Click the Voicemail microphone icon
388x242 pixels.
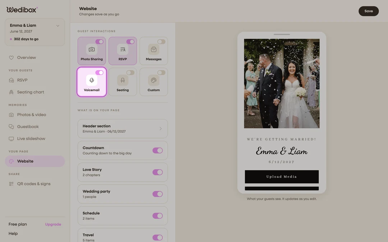coord(92,80)
